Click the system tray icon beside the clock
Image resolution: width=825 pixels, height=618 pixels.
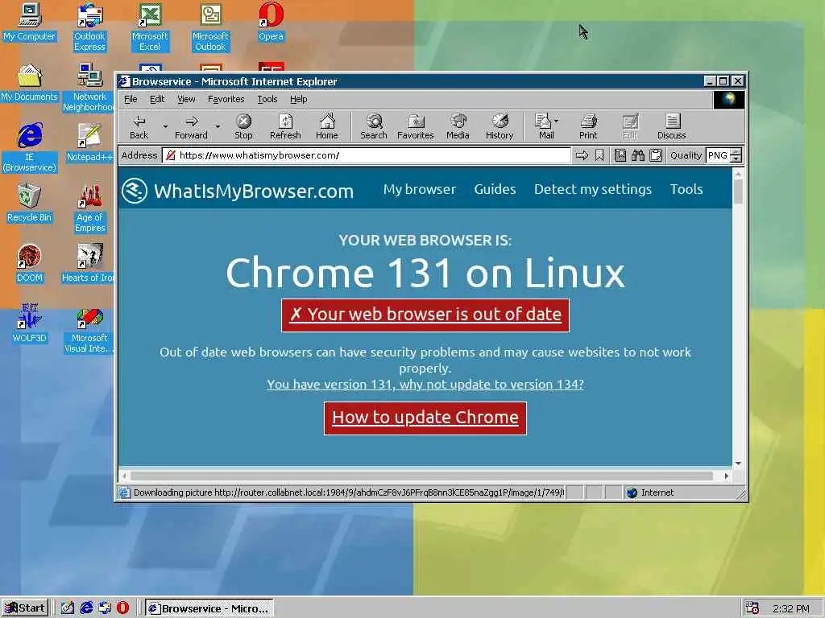752,608
